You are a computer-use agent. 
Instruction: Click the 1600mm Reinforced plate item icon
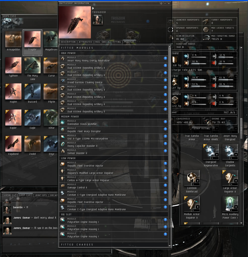(x=192, y=178)
